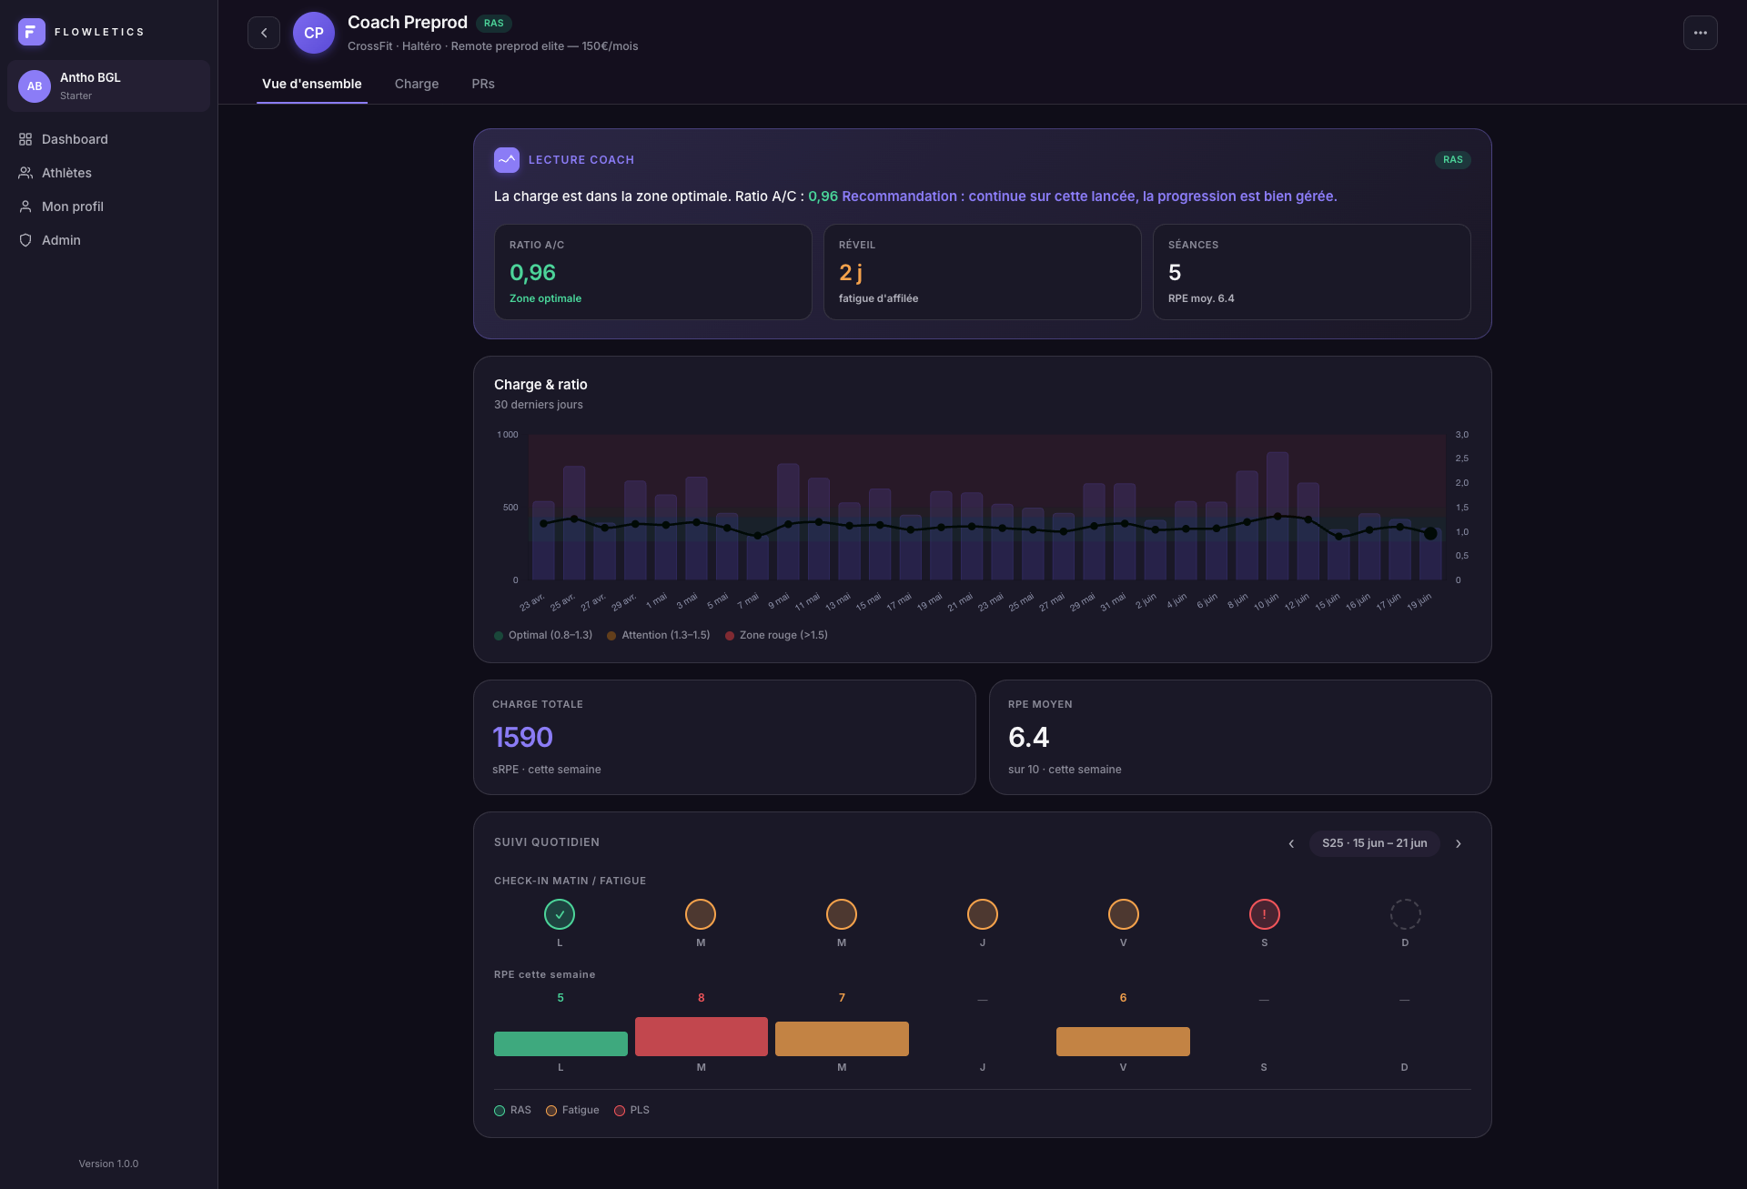1747x1189 pixels.
Task: Switch to the Charge tab
Action: pos(417,84)
